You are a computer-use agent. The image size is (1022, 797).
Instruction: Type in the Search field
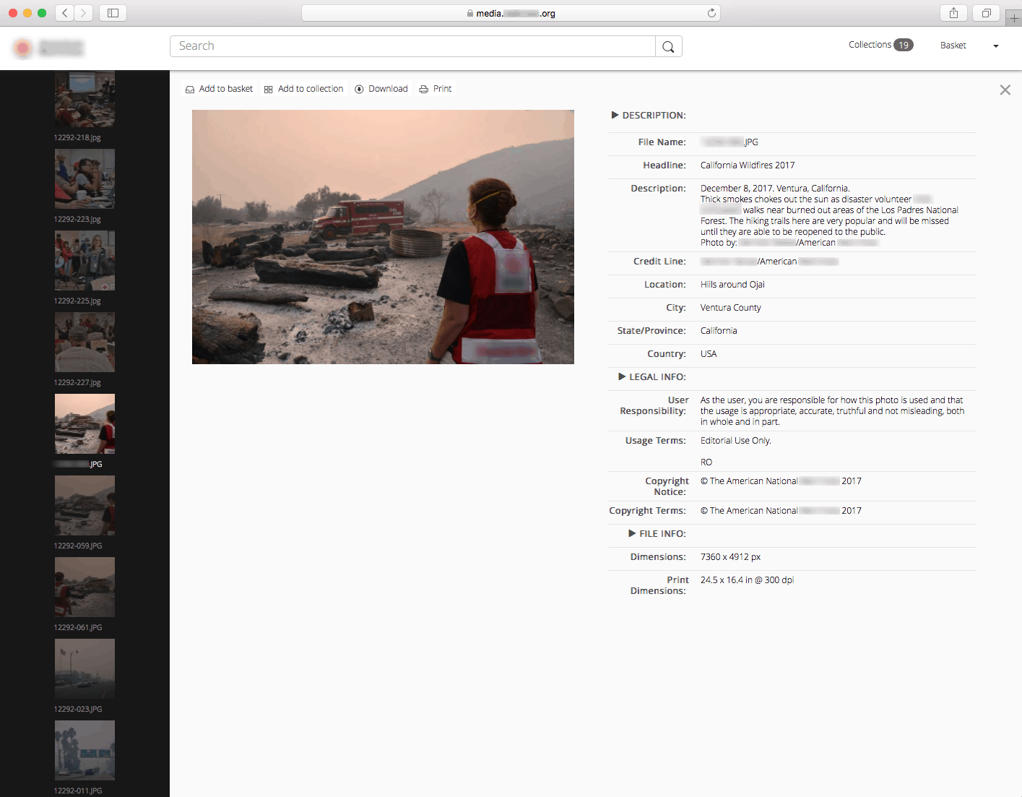pyautogui.click(x=412, y=46)
